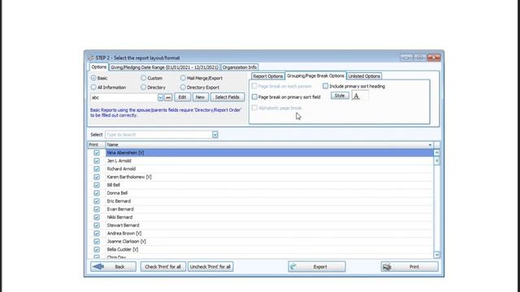The width and height of the screenshot is (520, 292).
Task: Uncheck Print box for Karen Bartholomew
Action: click(97, 177)
